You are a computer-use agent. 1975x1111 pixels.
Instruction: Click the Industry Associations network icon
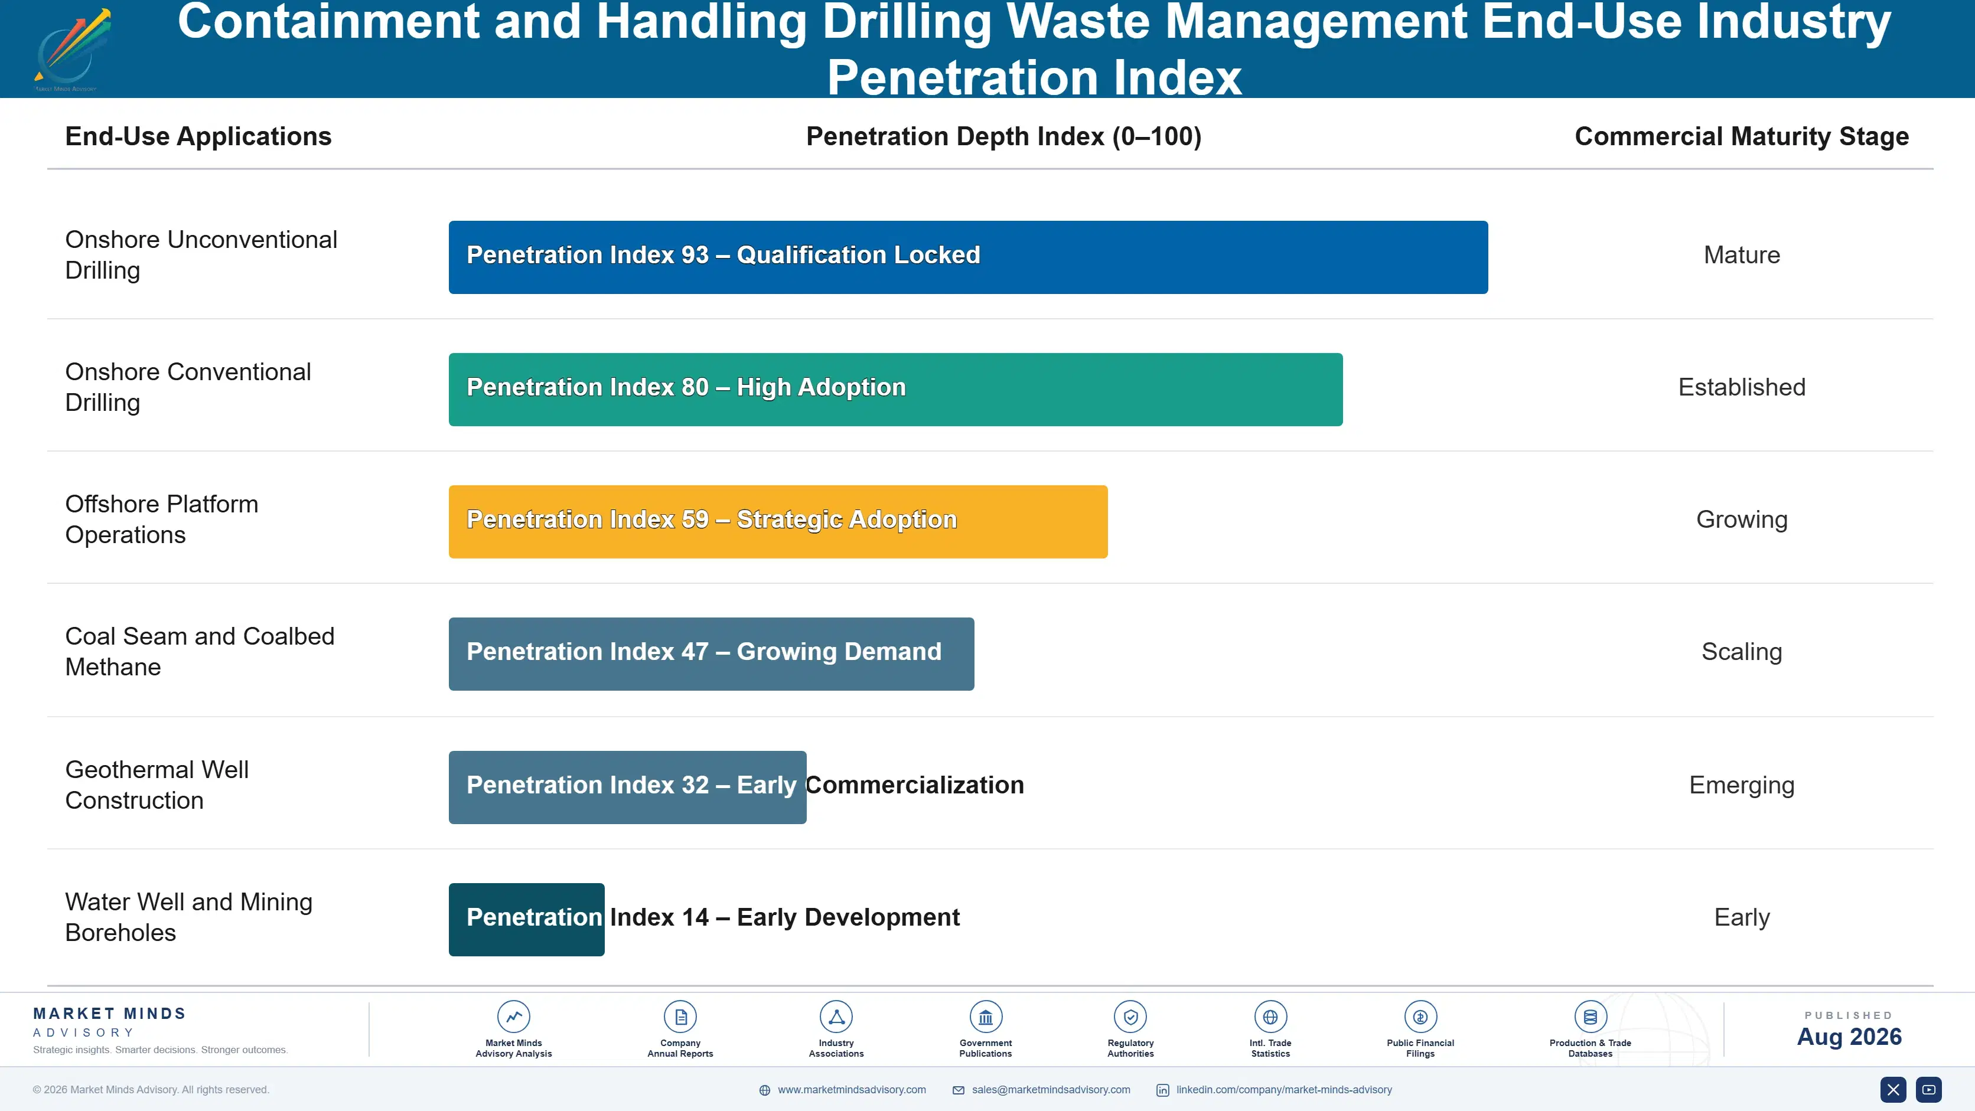[836, 1017]
